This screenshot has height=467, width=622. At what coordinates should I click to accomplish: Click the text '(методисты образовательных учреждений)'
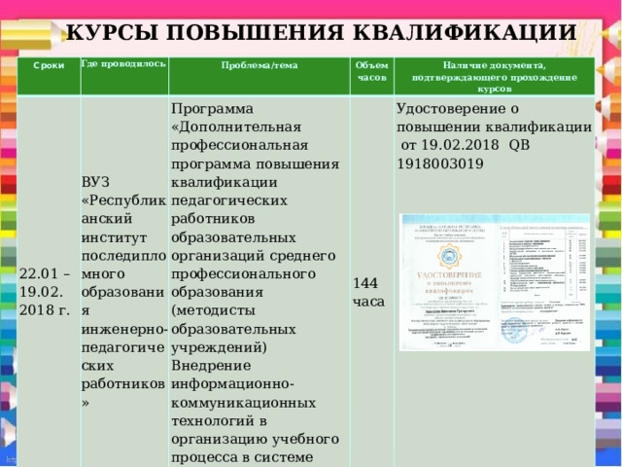point(233,329)
